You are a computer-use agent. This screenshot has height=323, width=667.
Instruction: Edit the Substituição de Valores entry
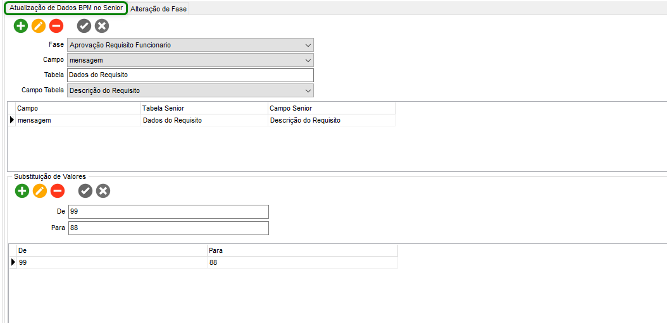coord(40,190)
